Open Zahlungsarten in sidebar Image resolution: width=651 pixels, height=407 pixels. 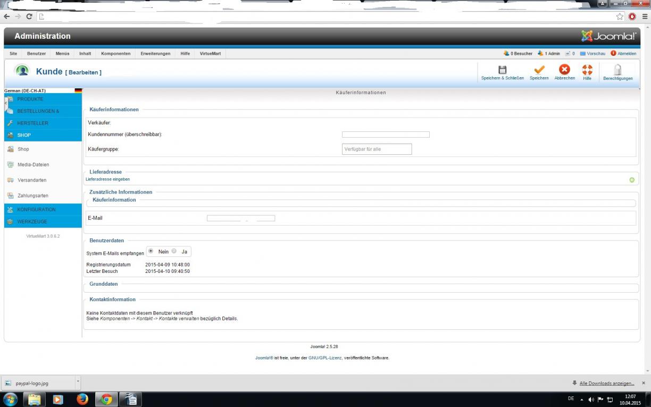tap(33, 196)
